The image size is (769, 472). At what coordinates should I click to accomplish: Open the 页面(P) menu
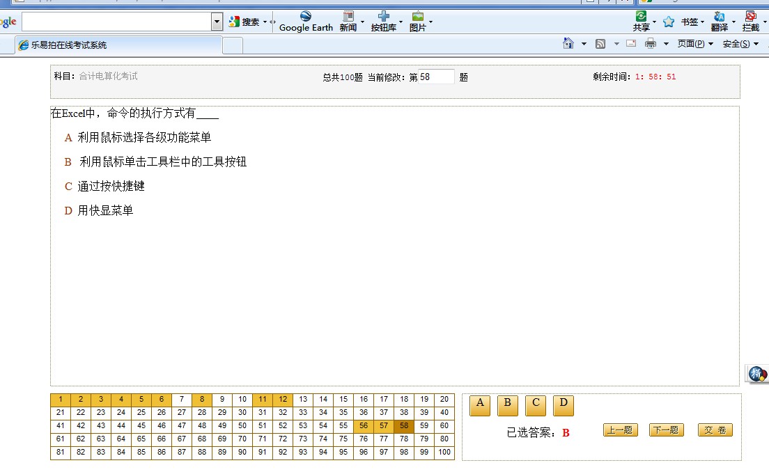pyautogui.click(x=695, y=44)
